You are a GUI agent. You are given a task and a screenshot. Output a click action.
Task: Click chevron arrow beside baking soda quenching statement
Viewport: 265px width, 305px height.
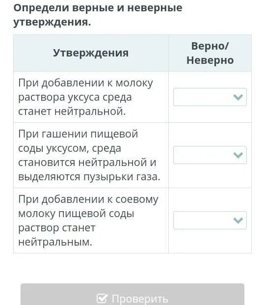[x=238, y=155]
